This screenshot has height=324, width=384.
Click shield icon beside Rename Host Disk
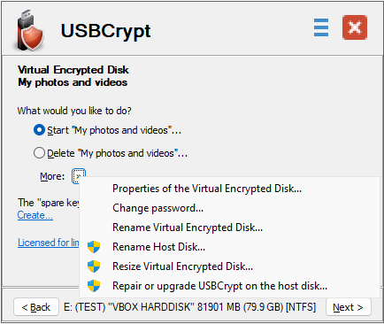pos(94,247)
